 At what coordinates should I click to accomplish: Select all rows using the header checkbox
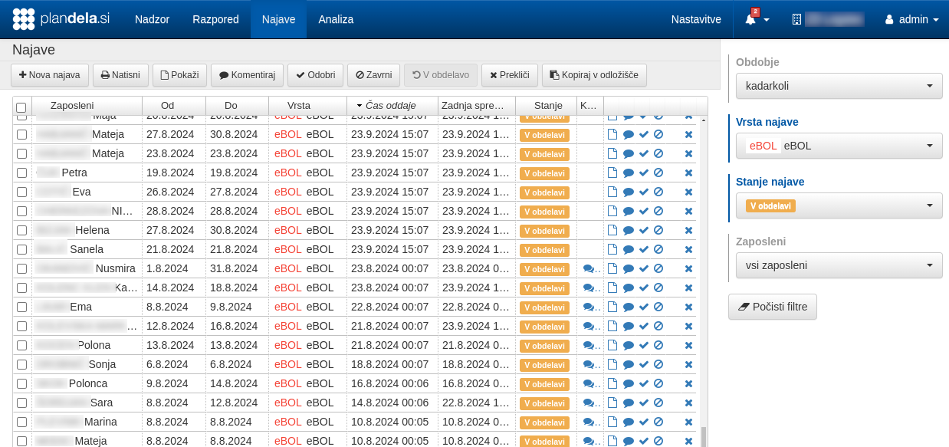click(21, 106)
